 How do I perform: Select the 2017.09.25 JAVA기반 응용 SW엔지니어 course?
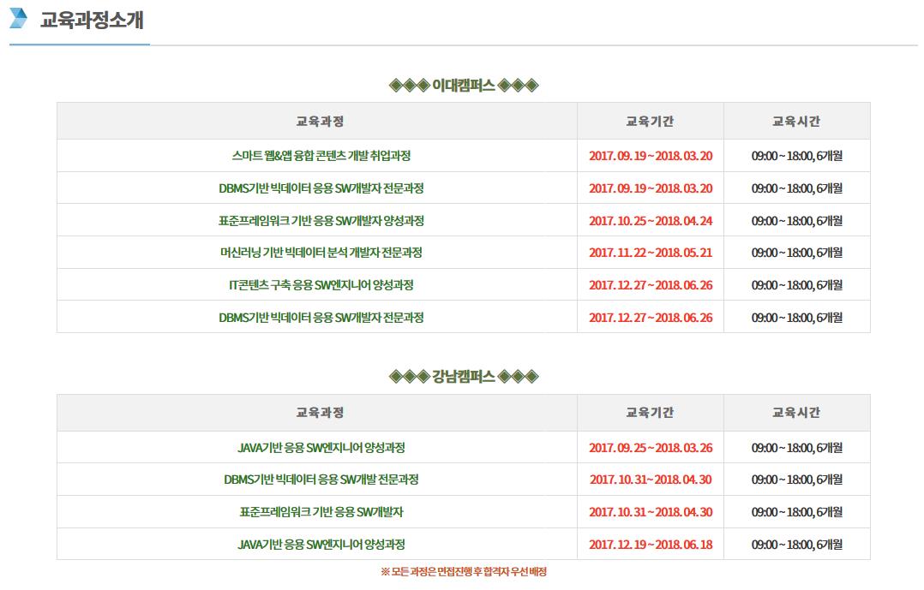click(x=321, y=448)
